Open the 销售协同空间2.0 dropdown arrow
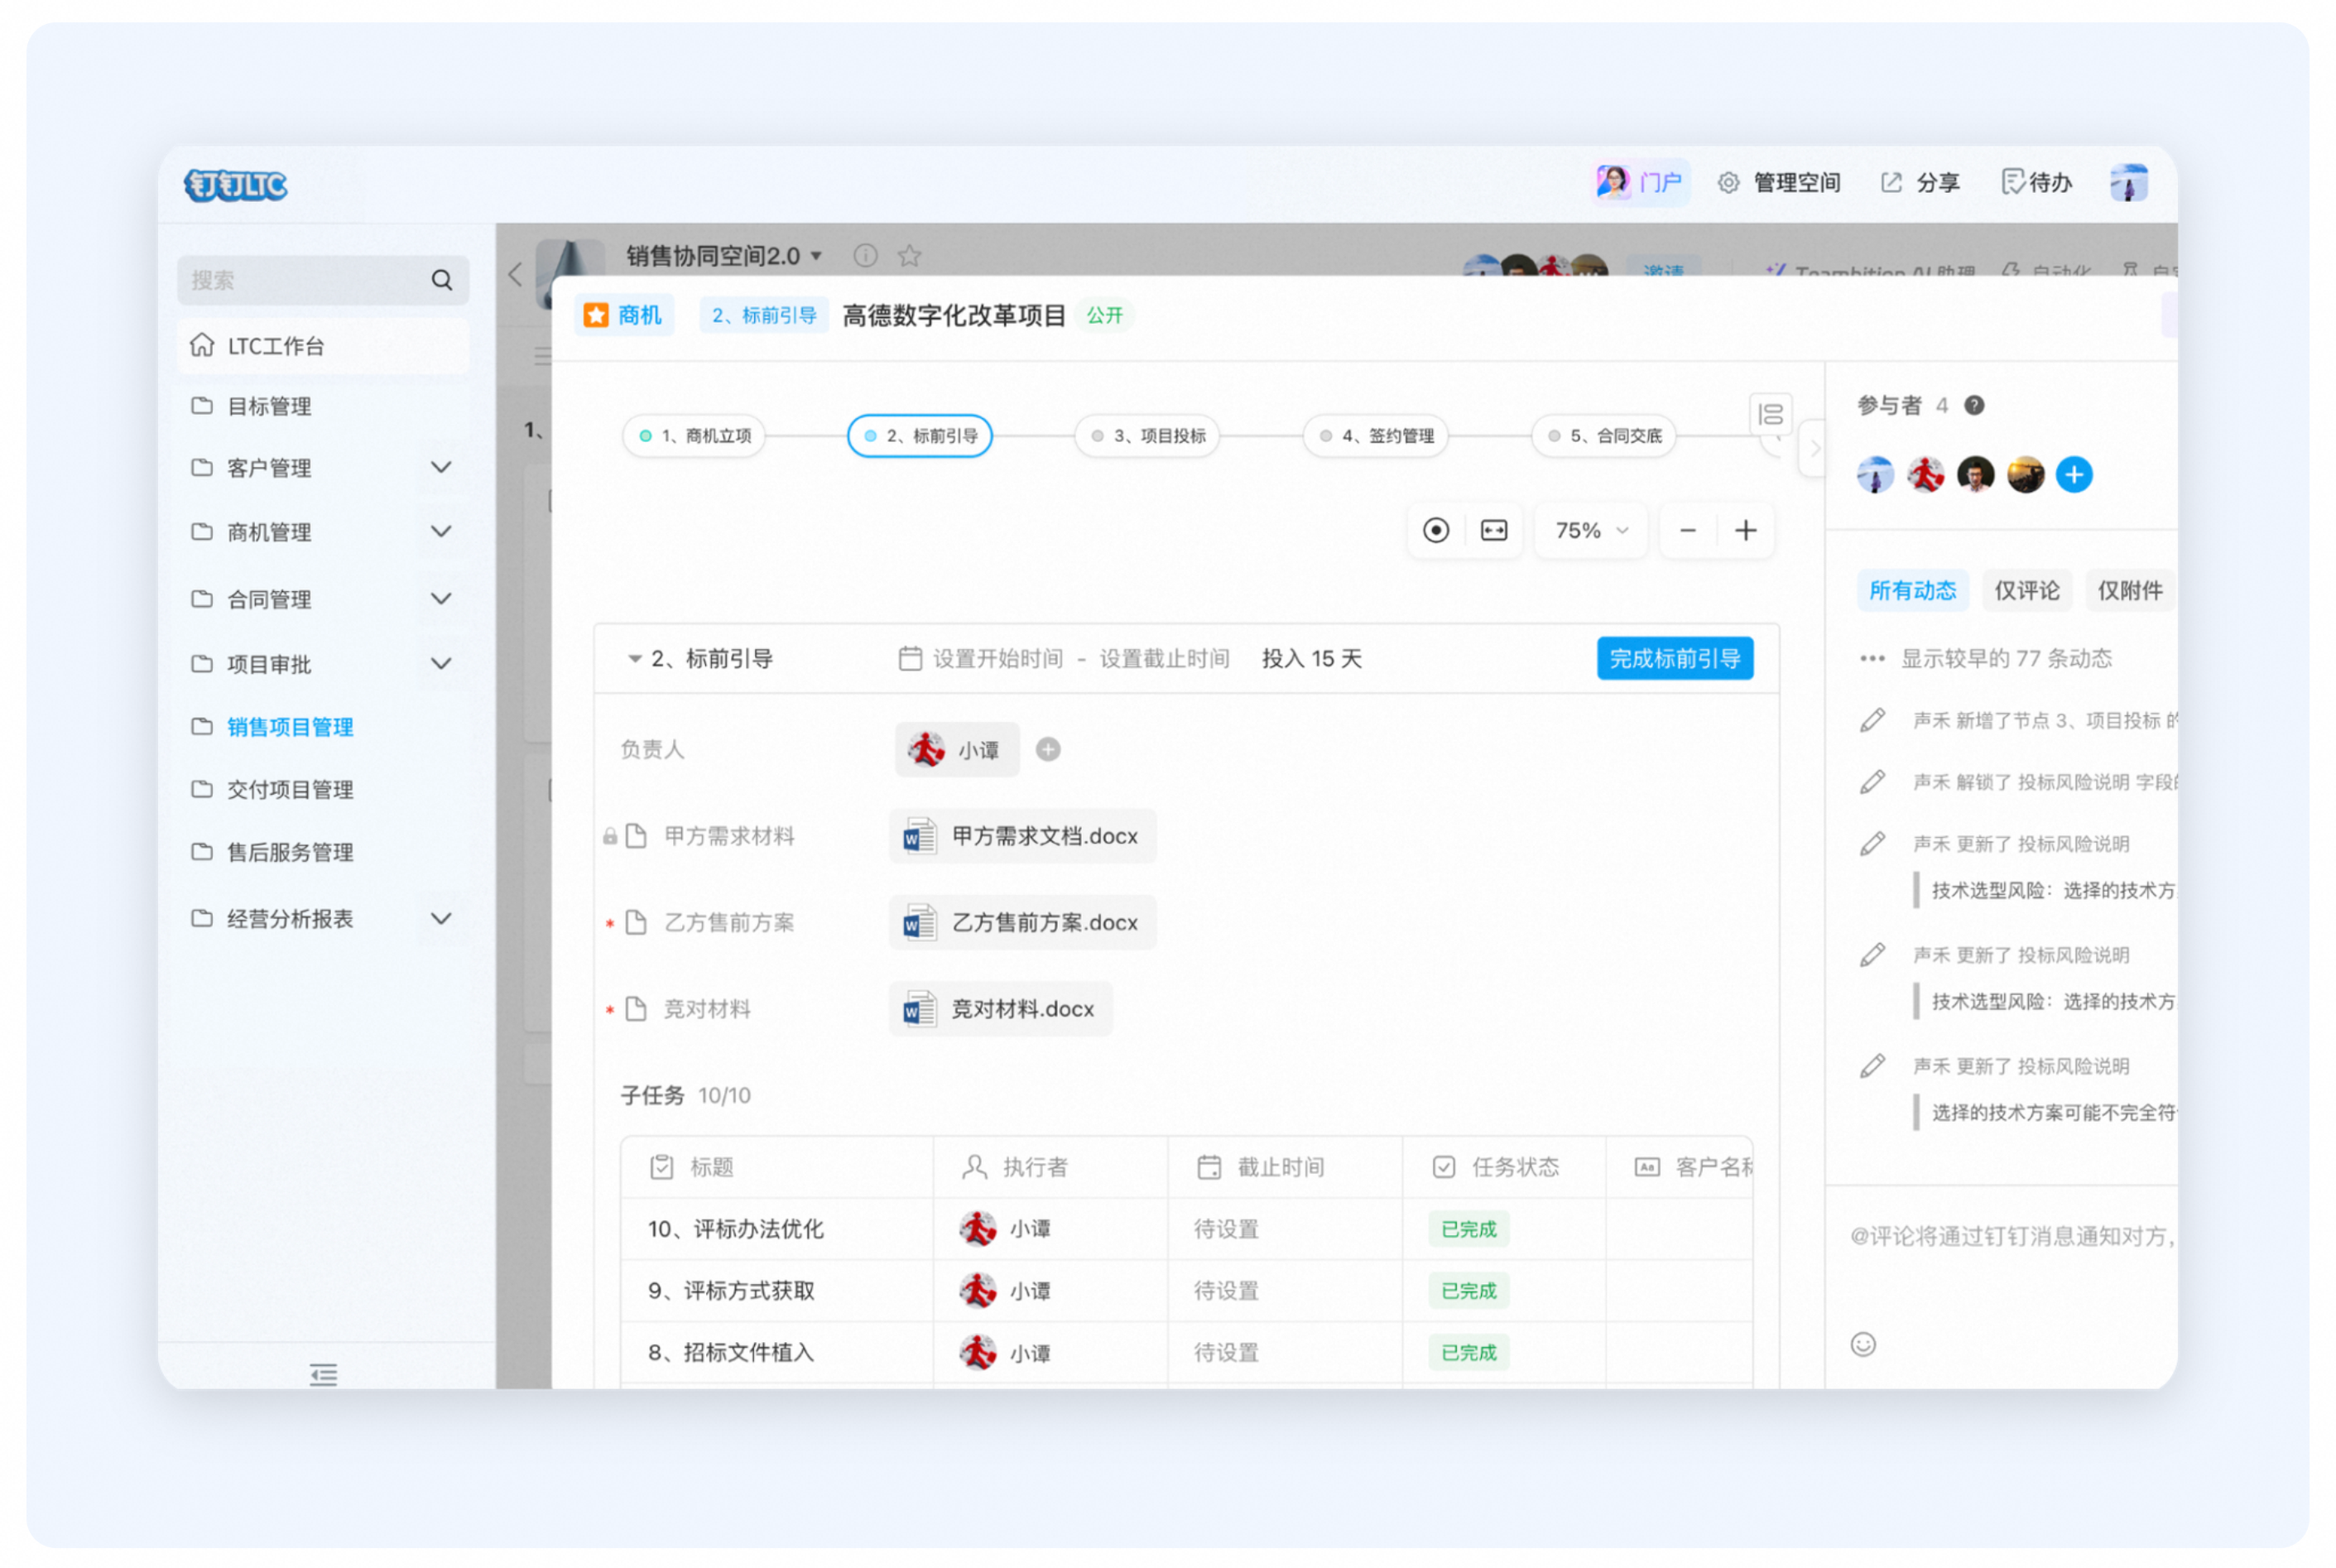This screenshot has height=1568, width=2336. pyautogui.click(x=817, y=256)
